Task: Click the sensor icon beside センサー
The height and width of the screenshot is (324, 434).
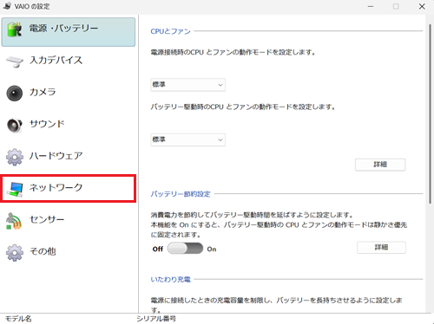Action: coord(14,221)
